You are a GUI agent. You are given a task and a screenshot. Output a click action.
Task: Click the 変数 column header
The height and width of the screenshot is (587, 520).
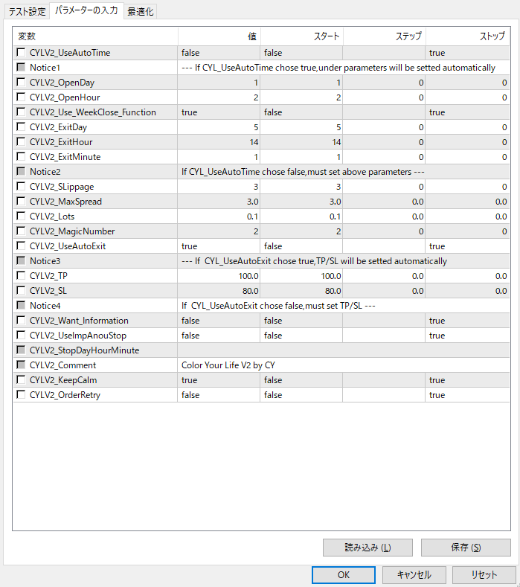[95, 36]
